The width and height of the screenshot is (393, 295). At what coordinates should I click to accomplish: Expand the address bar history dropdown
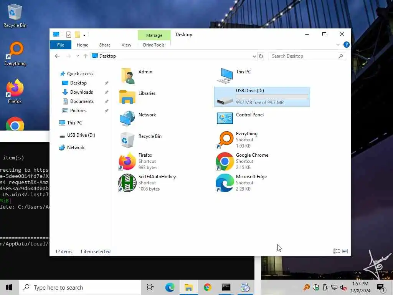pos(254,56)
